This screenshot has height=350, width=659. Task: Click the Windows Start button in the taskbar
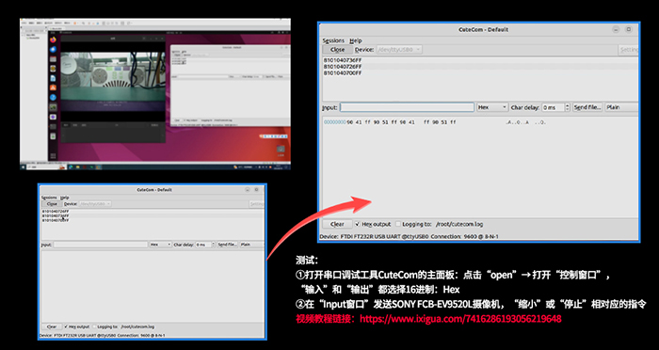tap(24, 167)
